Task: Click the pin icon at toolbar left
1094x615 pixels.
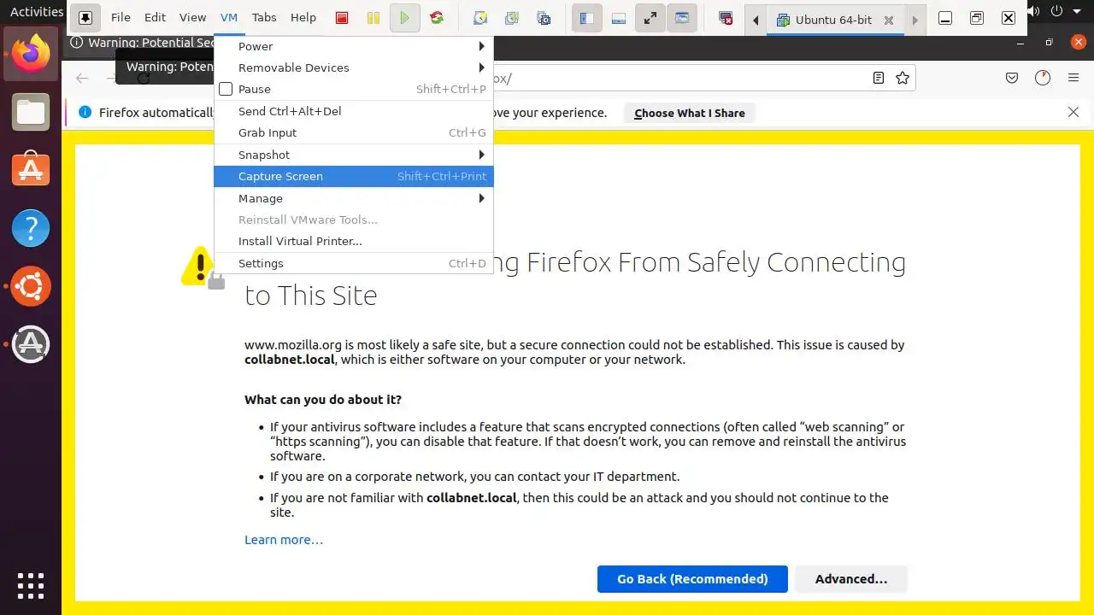Action: click(85, 18)
